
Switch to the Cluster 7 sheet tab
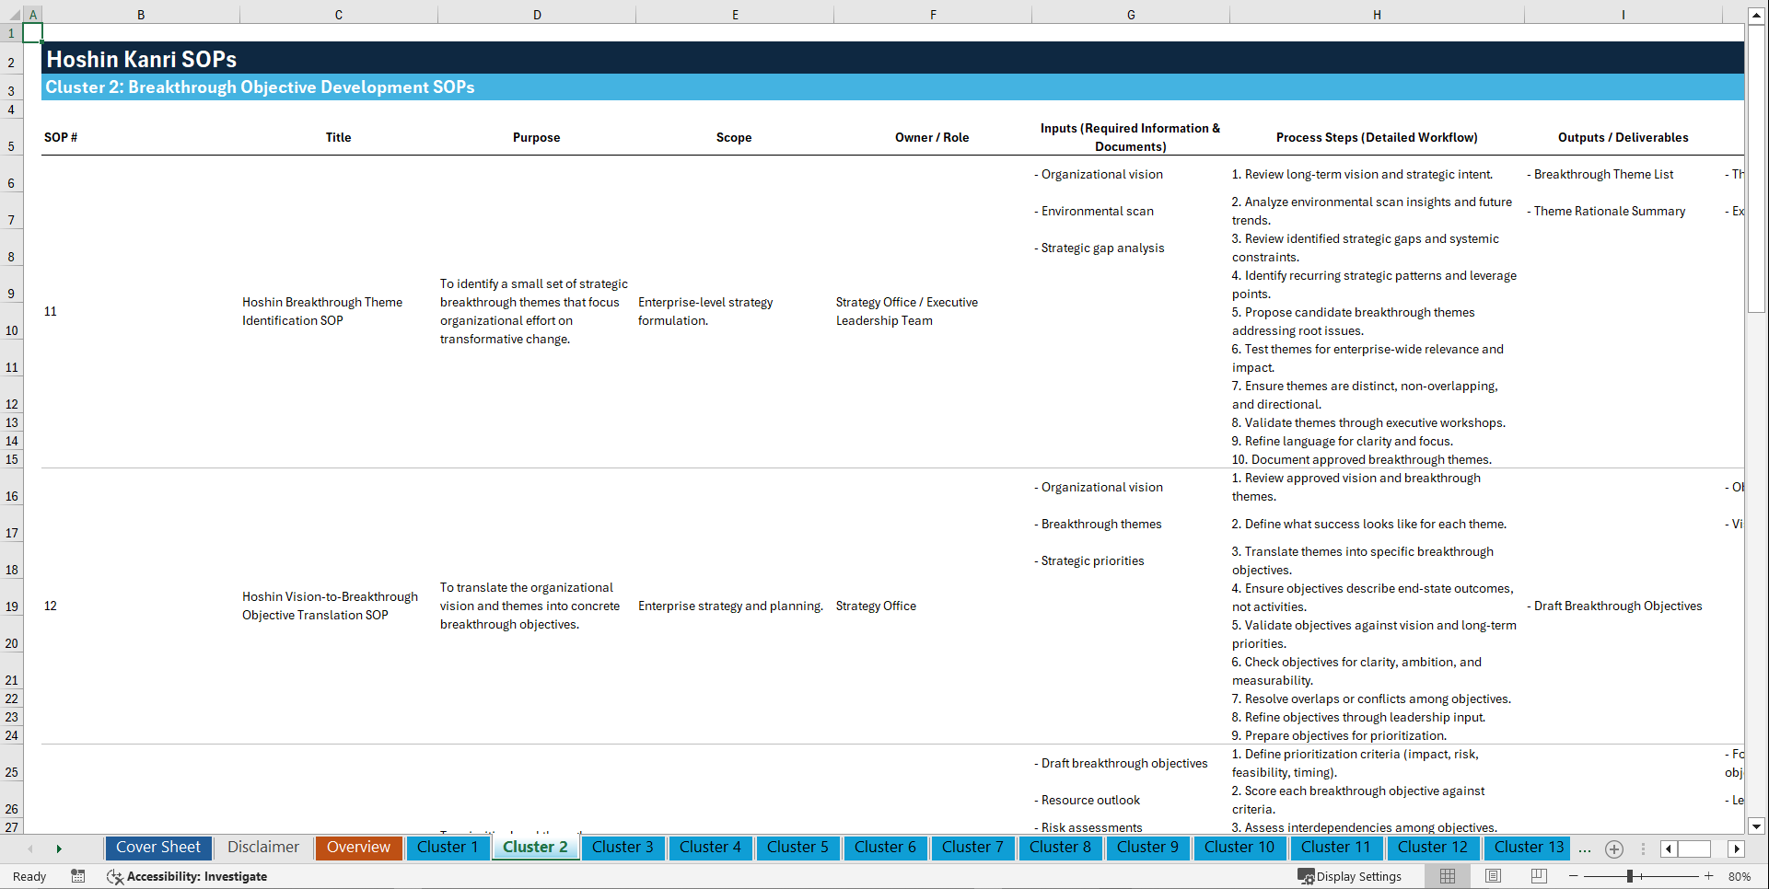point(972,847)
